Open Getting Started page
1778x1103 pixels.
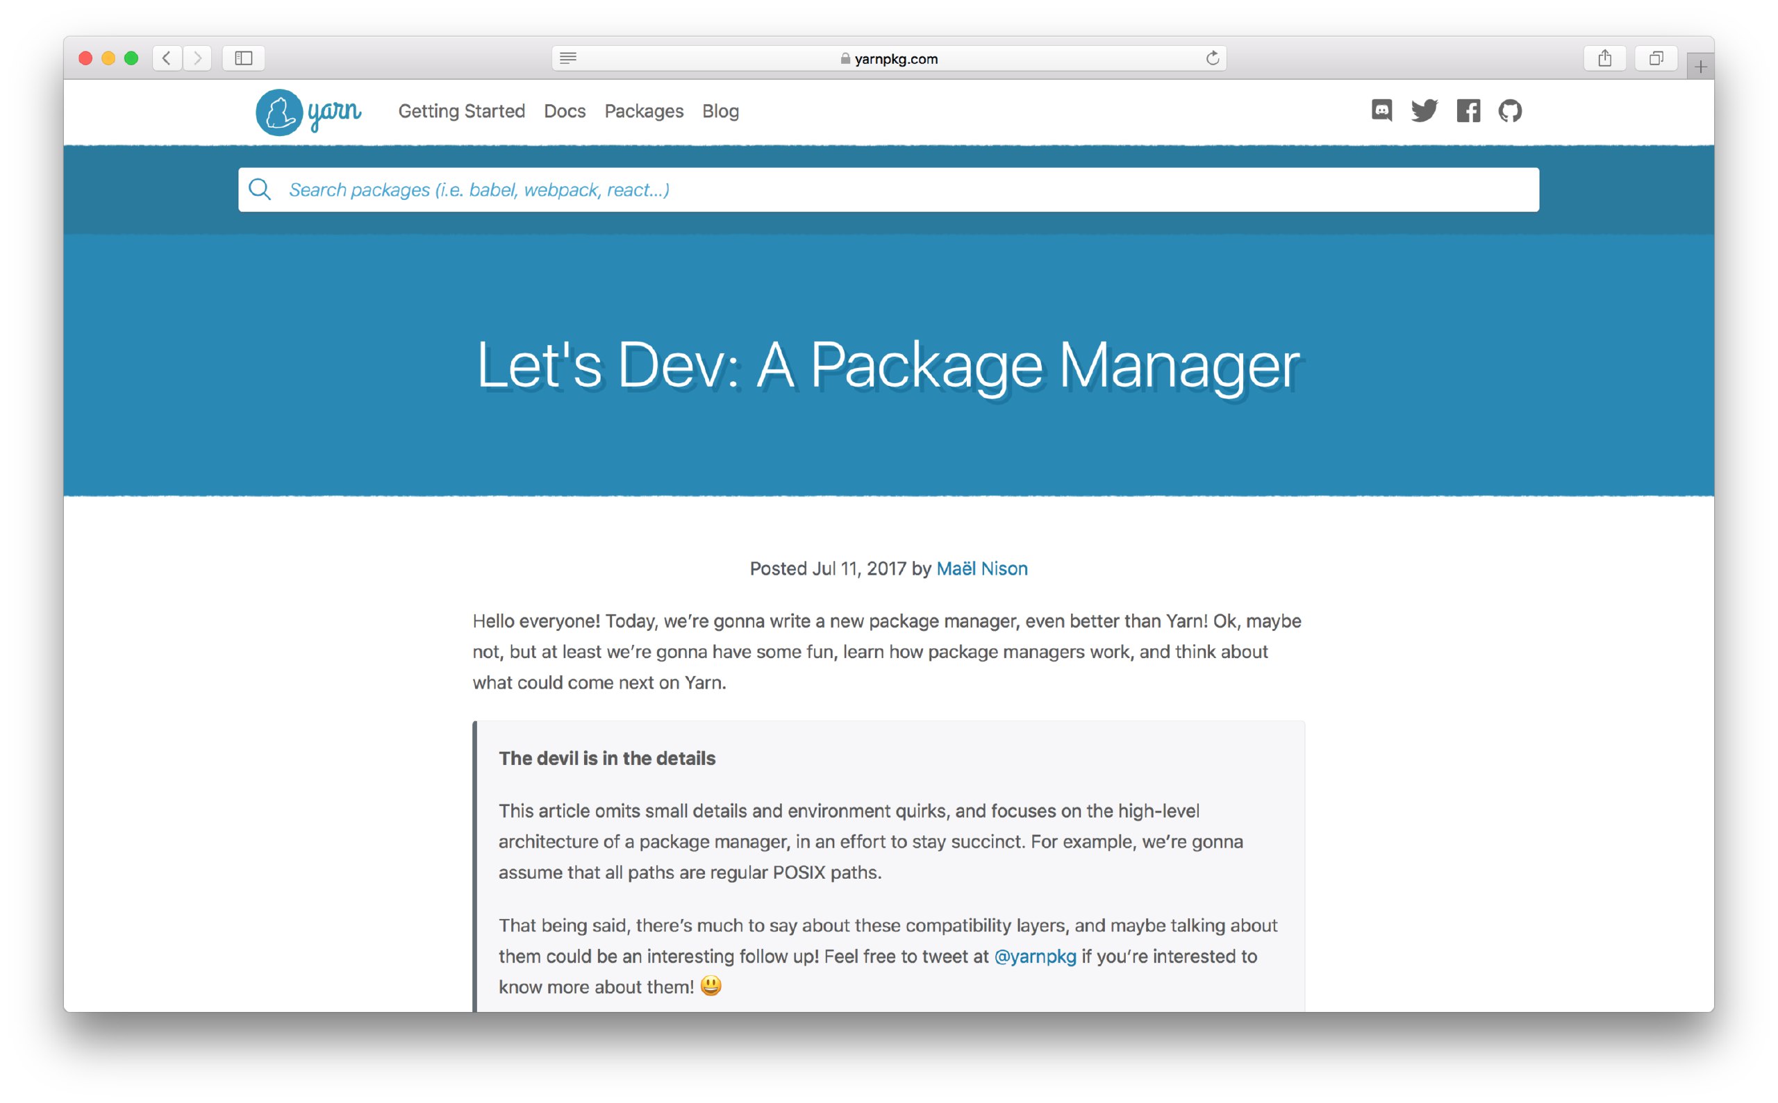coord(461,111)
